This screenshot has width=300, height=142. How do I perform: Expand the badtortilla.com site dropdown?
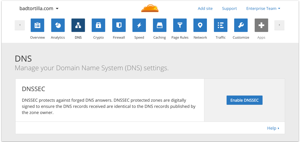click(x=39, y=9)
